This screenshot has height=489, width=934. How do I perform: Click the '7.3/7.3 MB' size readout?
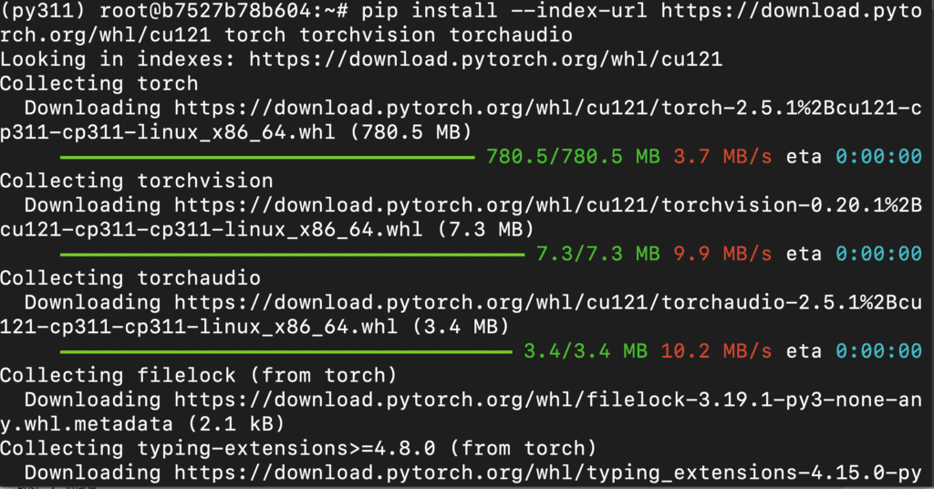pos(597,254)
